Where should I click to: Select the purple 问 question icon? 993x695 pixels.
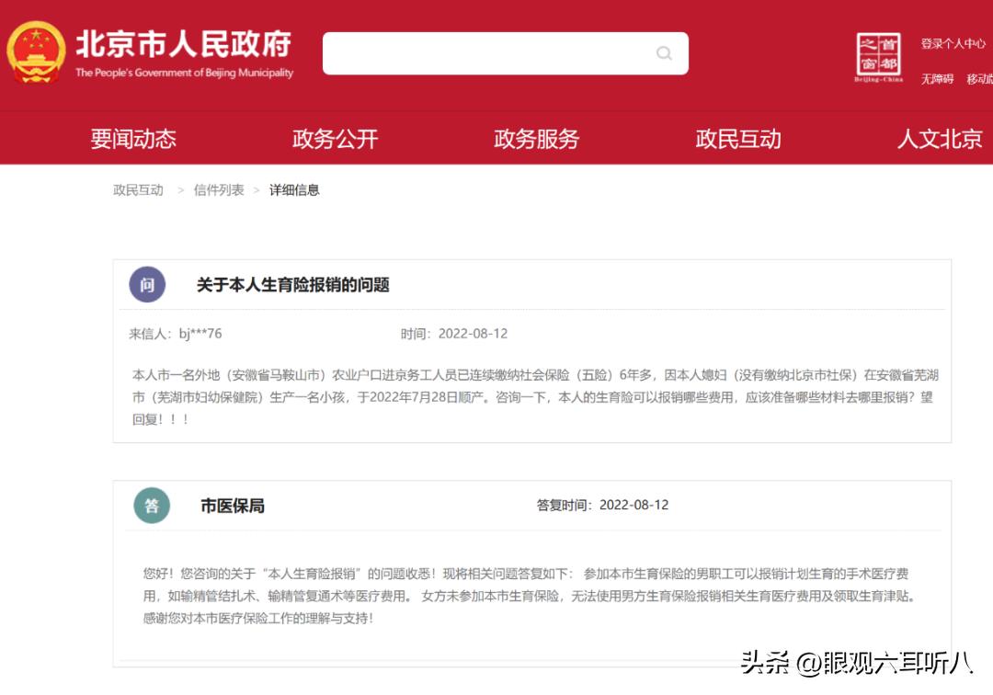(x=149, y=284)
